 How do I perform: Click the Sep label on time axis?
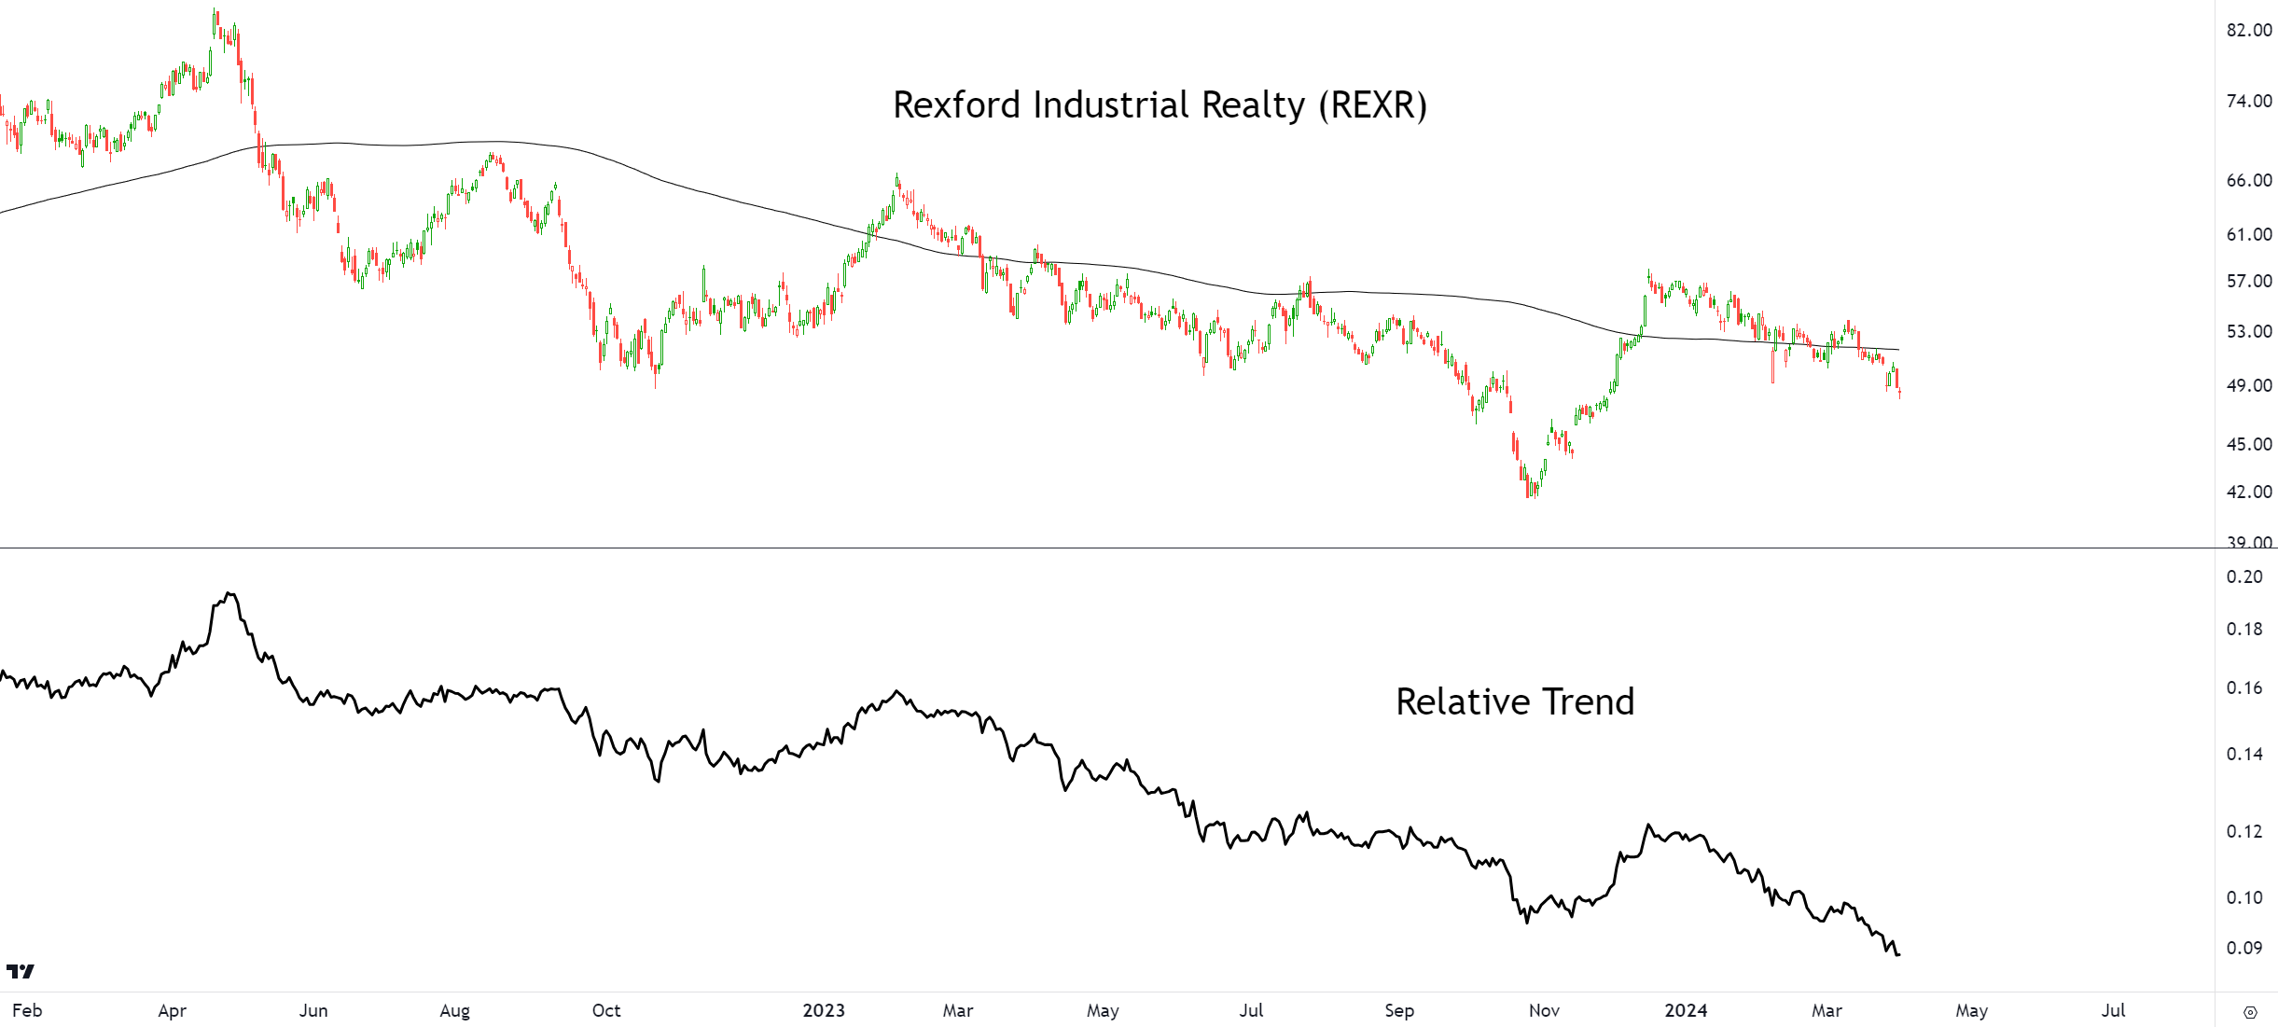1399,1010
